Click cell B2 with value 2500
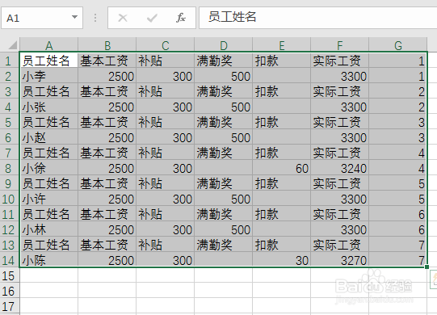Image resolution: width=437 pixels, height=315 pixels. click(107, 76)
